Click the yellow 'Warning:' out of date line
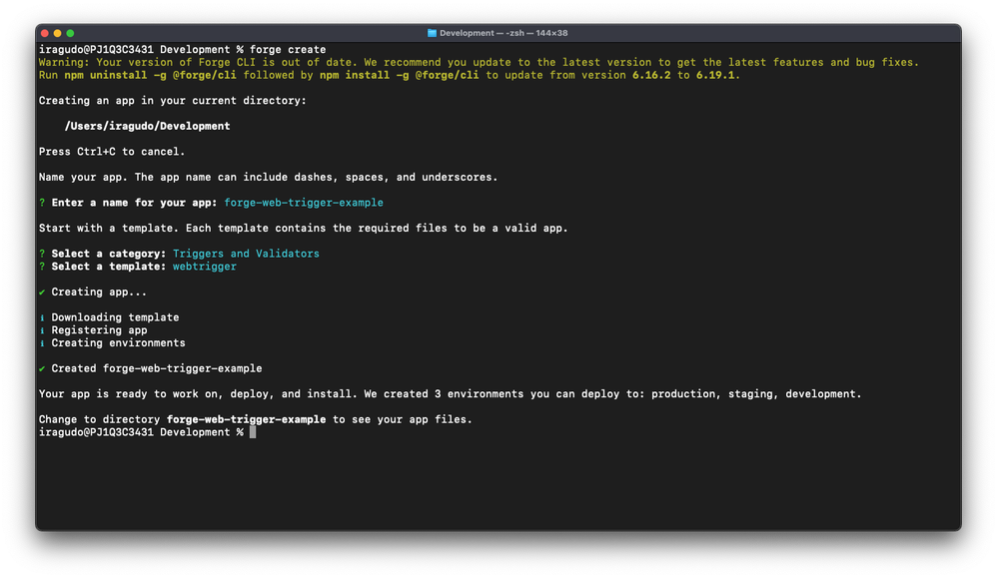997x578 pixels. [479, 62]
